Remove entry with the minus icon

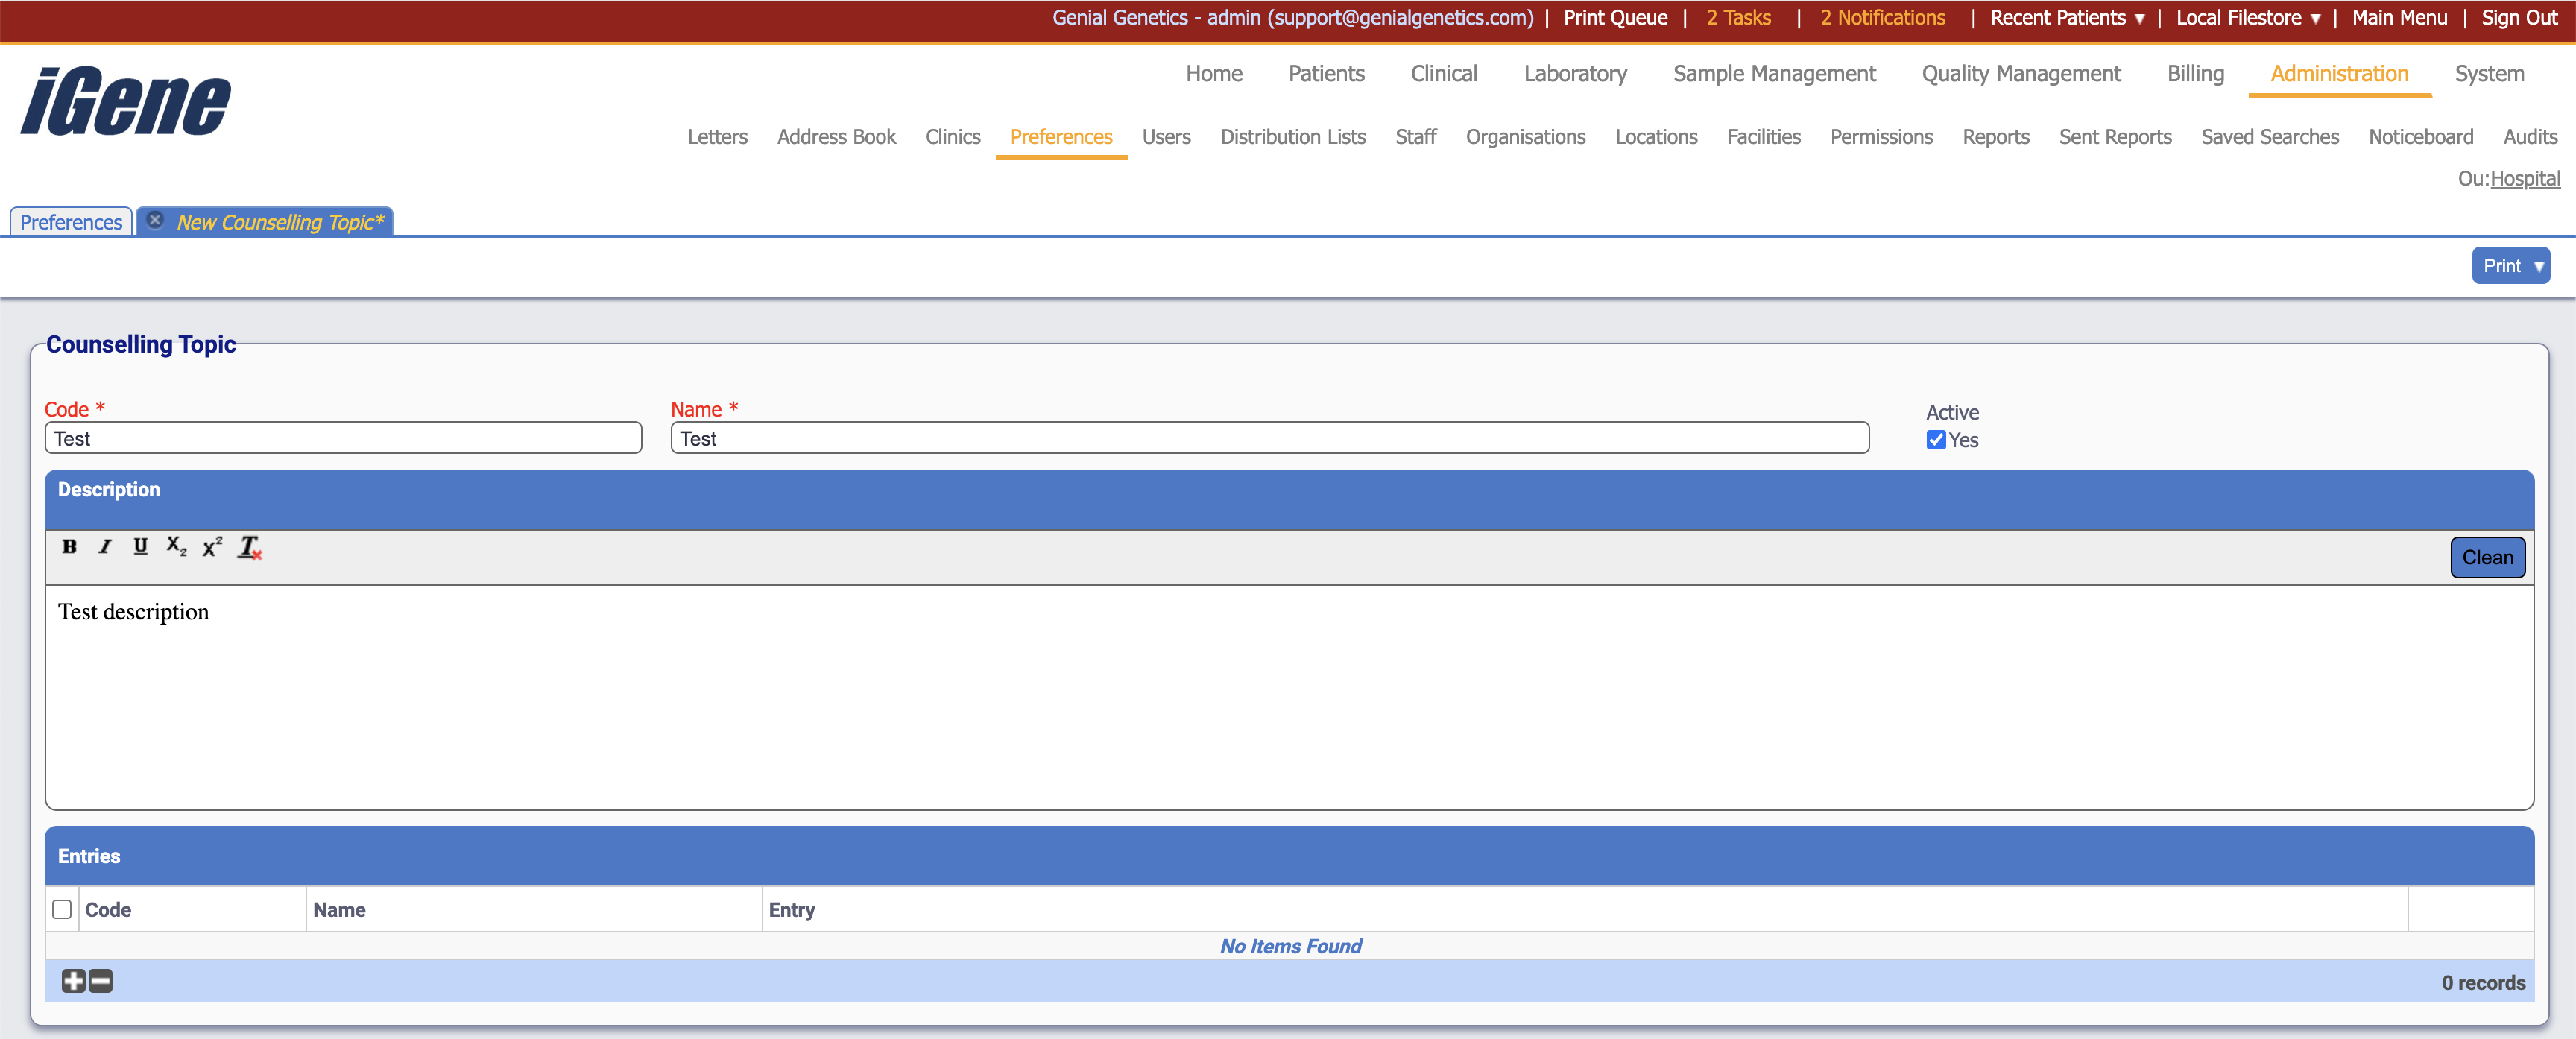click(x=101, y=981)
